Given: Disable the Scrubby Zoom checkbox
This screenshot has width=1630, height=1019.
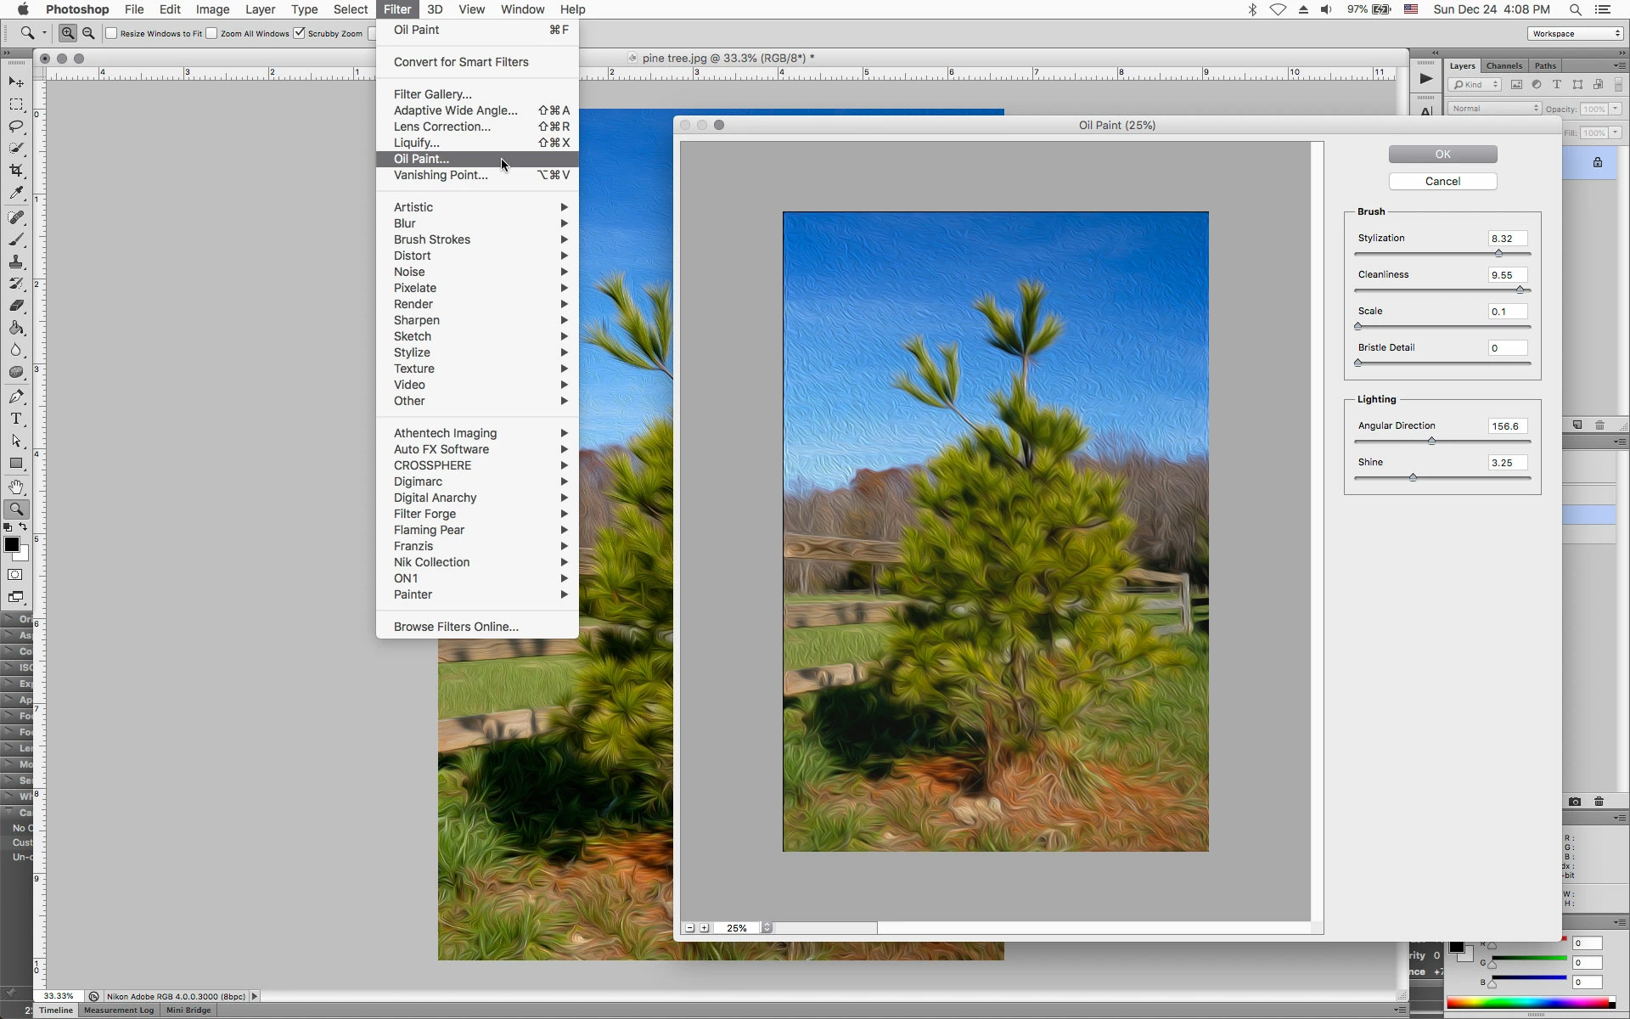Looking at the screenshot, I should (299, 33).
